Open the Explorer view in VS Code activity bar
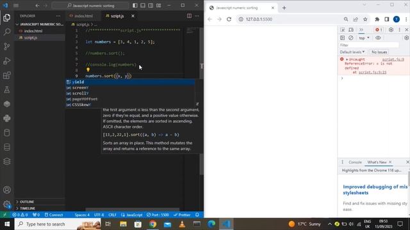Image resolution: width=410 pixels, height=230 pixels. 7,18
